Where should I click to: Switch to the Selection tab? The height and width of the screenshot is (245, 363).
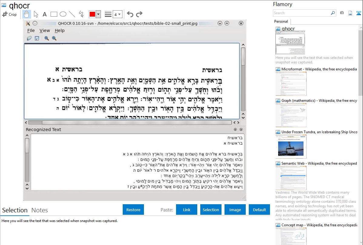15,210
